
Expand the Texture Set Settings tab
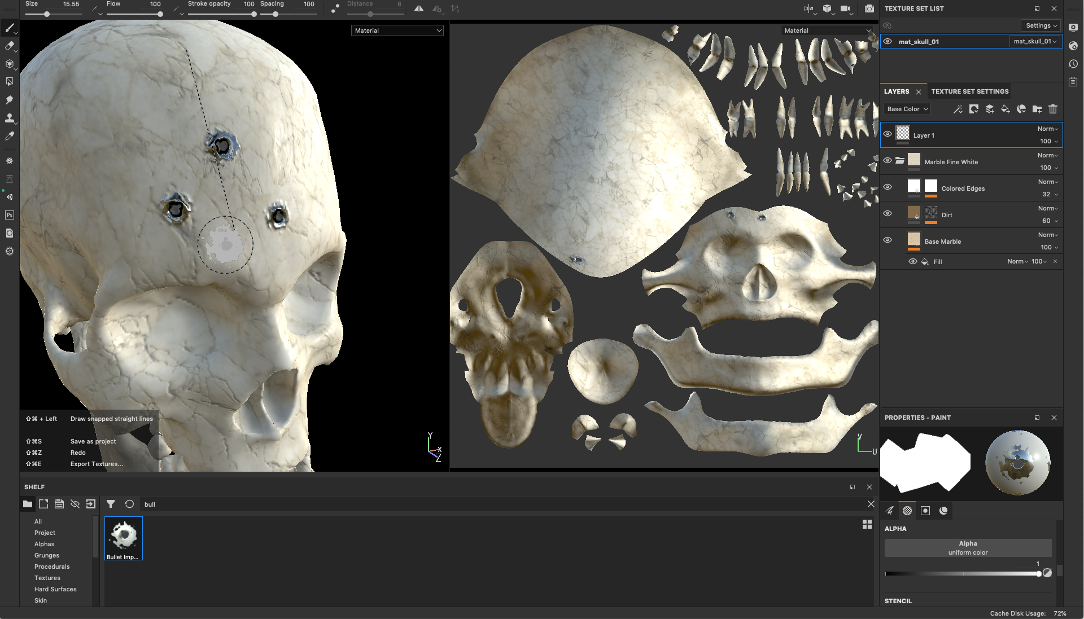(x=970, y=91)
